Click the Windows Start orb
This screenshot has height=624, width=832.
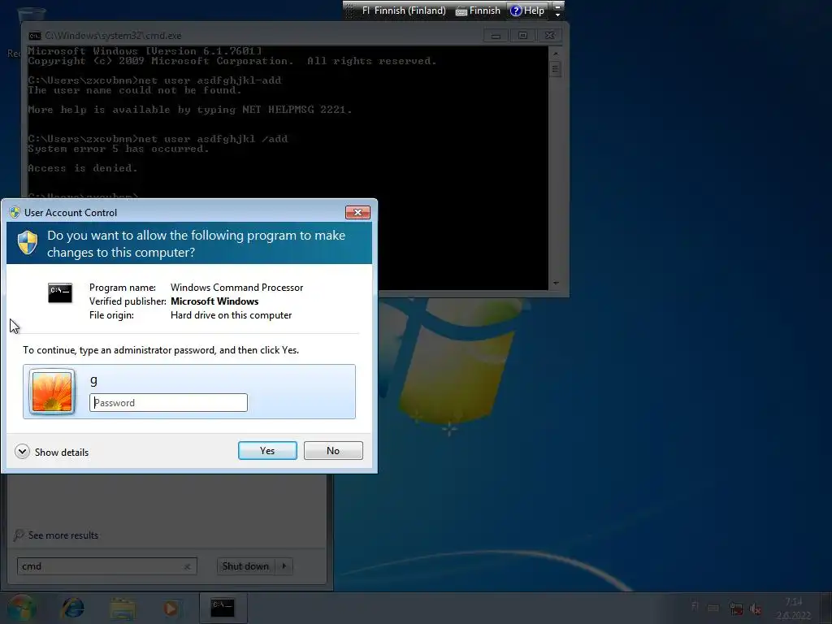(x=23, y=608)
